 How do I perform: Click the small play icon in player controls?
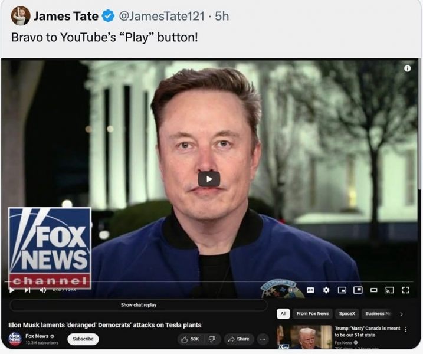[x=12, y=290]
